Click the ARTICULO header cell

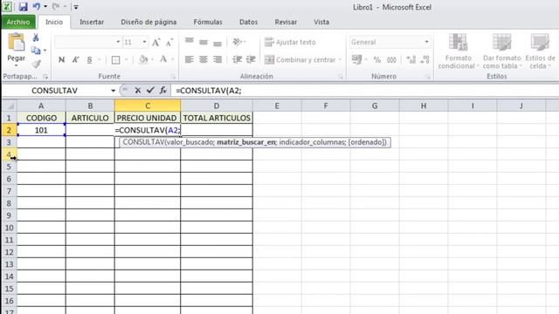(90, 118)
